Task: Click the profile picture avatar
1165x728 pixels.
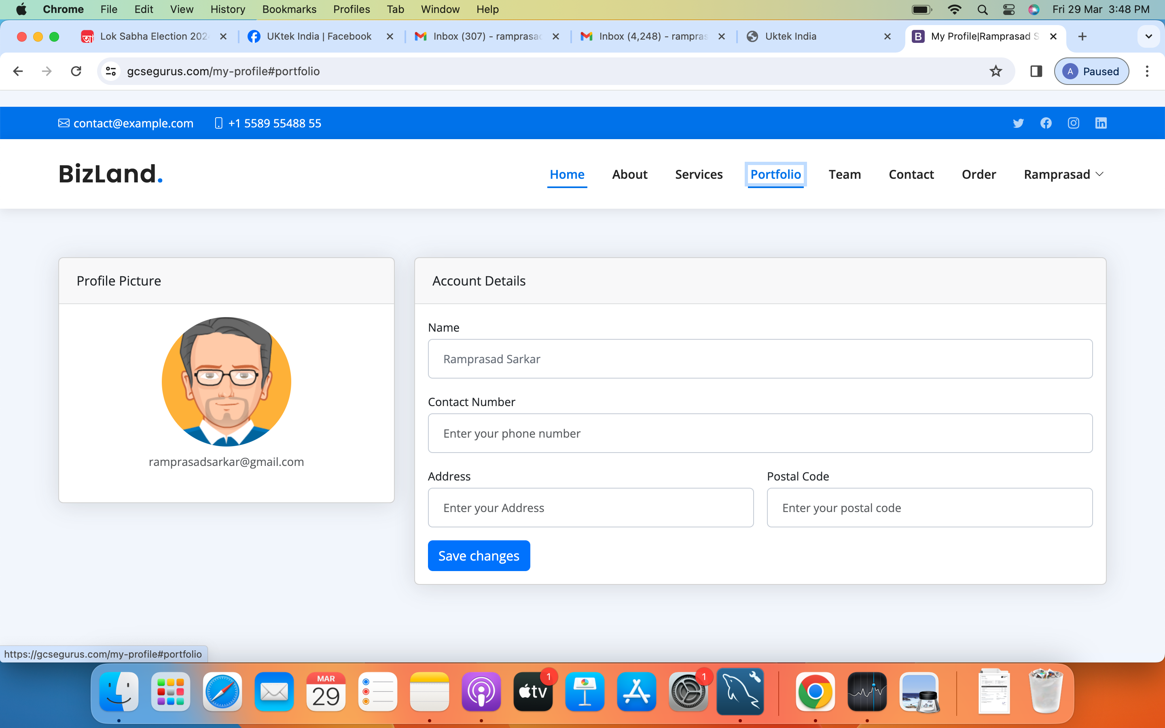Action: point(226,381)
